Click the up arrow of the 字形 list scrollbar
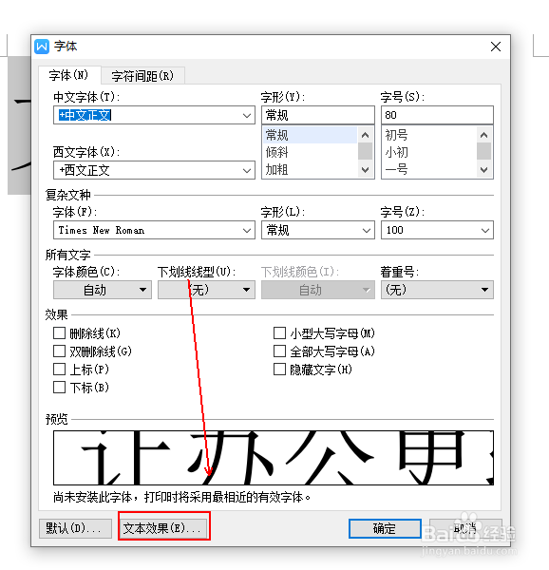The image size is (549, 570). tap(365, 135)
